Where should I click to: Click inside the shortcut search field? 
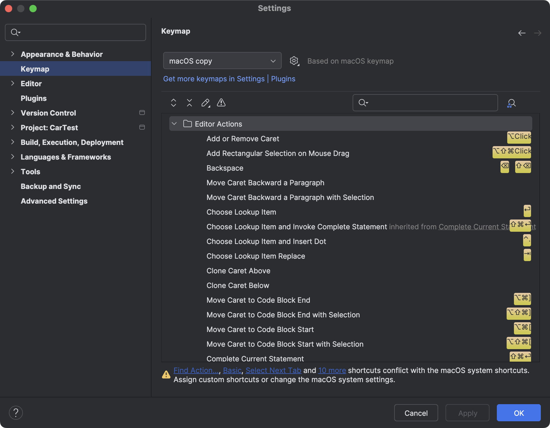[425, 103]
